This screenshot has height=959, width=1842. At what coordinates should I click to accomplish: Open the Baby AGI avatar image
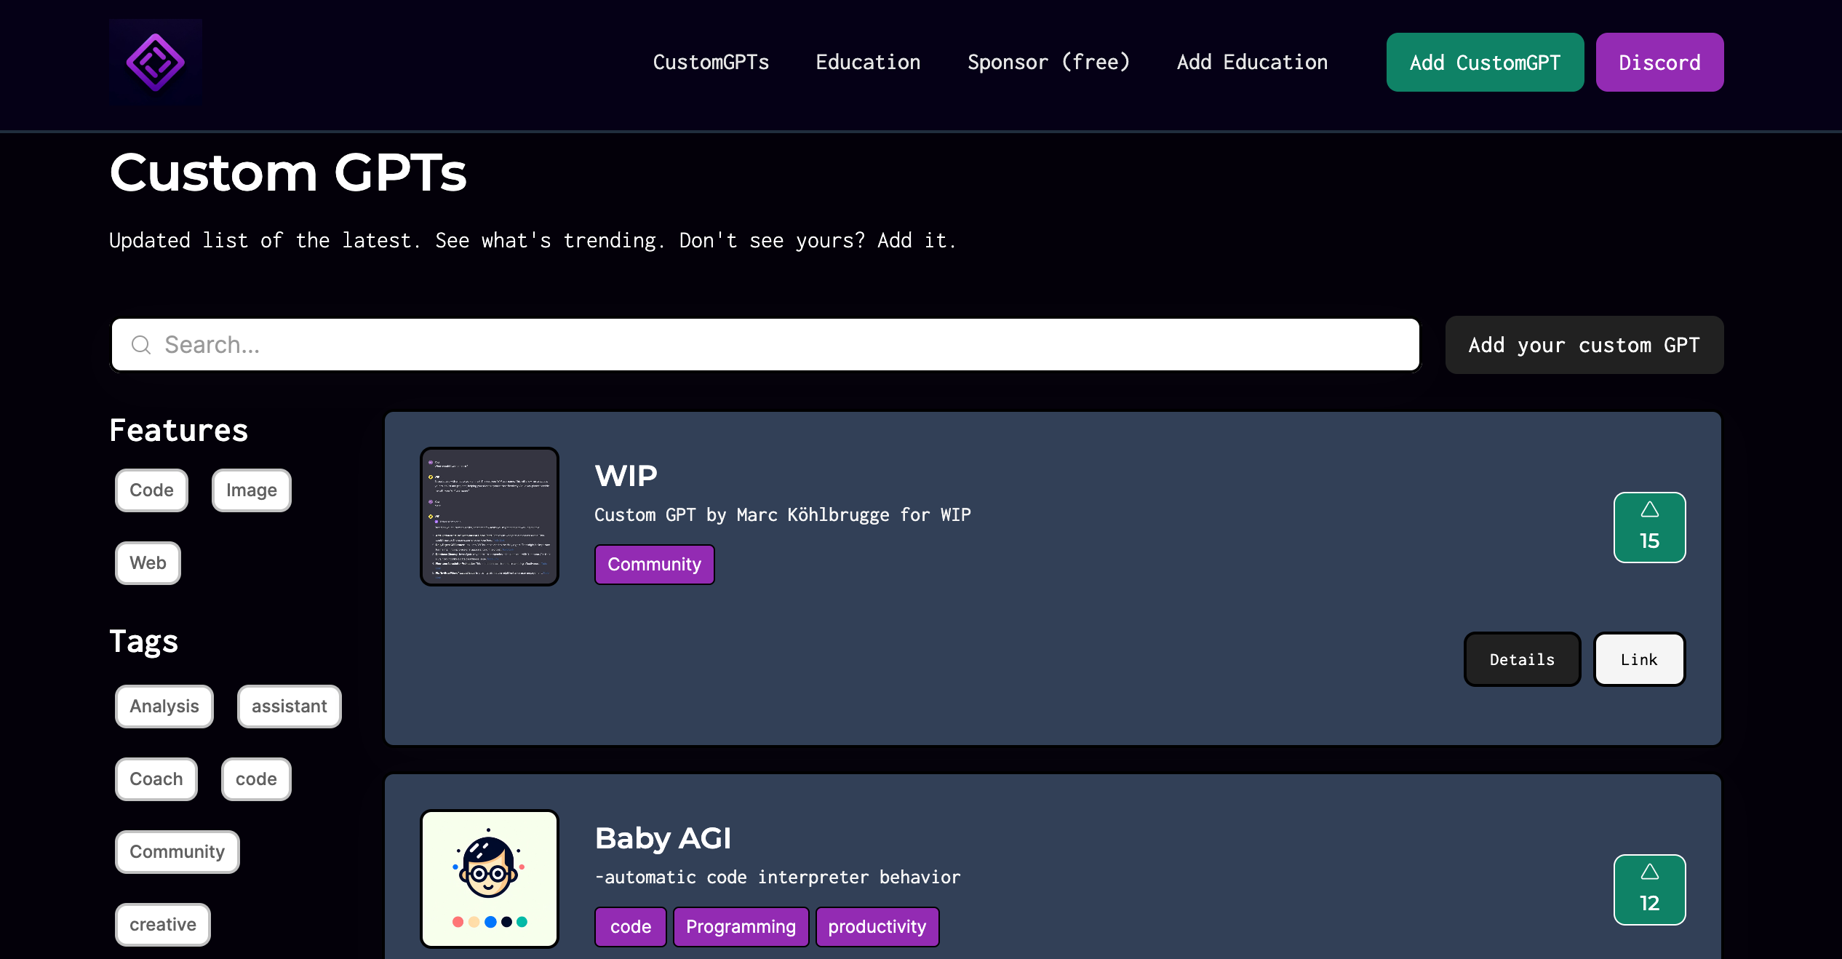[x=490, y=878]
